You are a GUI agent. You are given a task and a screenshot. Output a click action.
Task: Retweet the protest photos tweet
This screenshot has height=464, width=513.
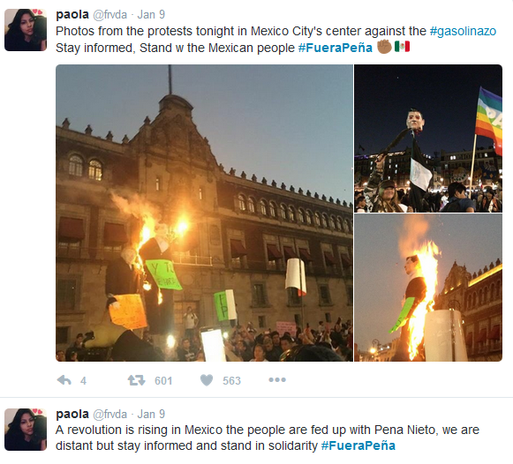pyautogui.click(x=136, y=380)
